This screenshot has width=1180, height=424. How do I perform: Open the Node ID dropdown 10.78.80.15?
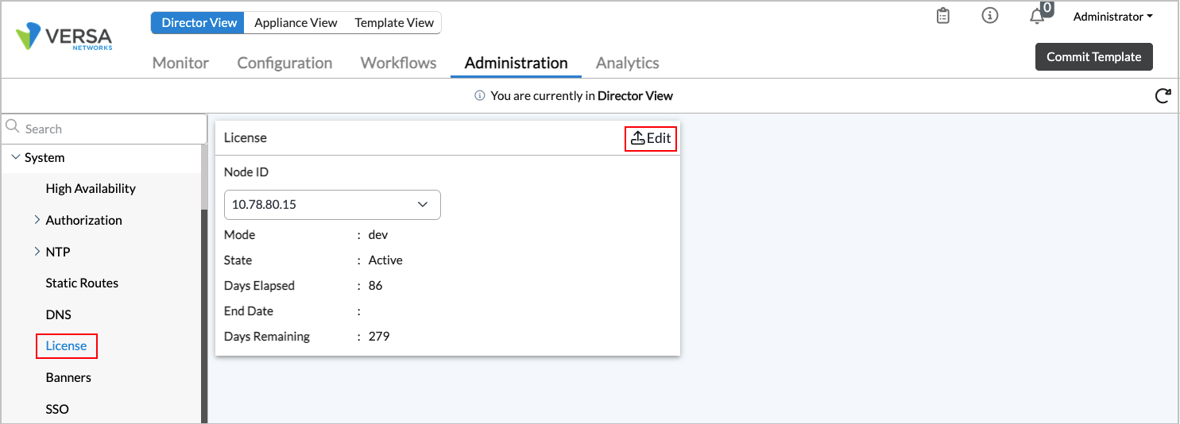[332, 205]
